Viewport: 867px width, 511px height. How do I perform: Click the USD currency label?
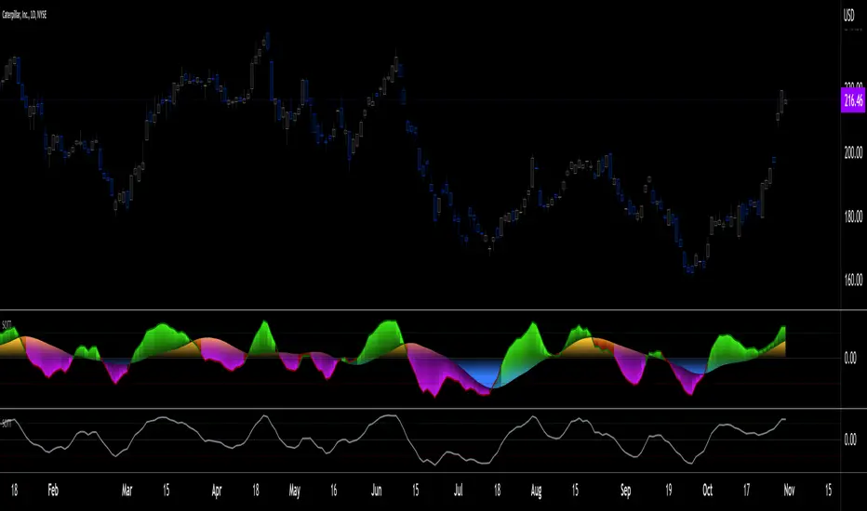click(x=848, y=16)
